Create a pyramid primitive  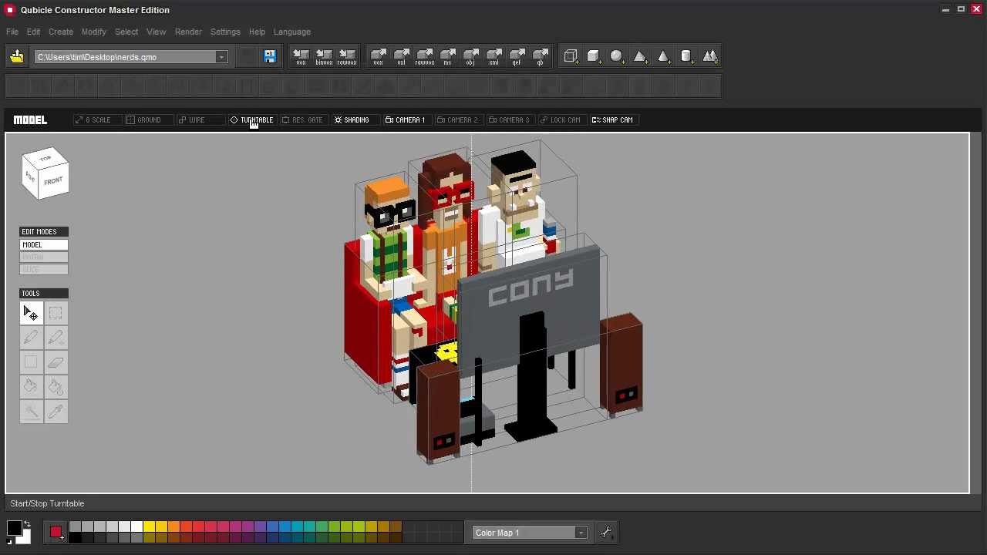639,56
